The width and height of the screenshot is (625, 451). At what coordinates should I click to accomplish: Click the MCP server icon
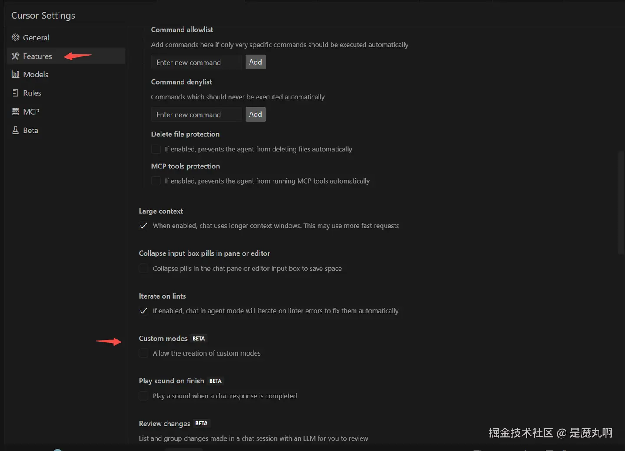point(15,112)
